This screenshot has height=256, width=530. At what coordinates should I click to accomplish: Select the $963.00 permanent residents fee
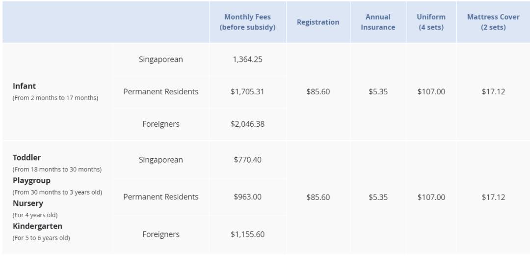point(247,197)
